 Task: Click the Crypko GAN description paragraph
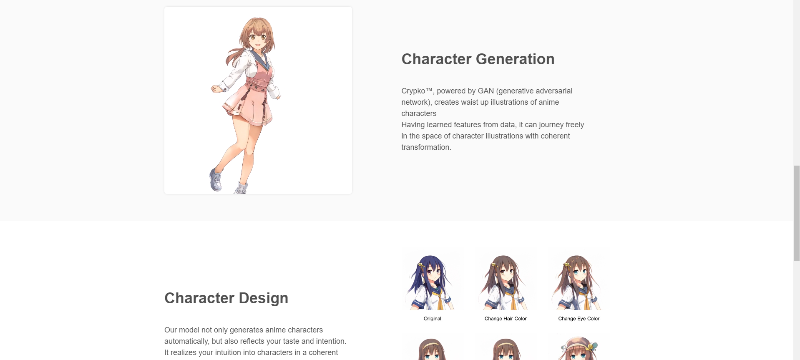[493, 119]
